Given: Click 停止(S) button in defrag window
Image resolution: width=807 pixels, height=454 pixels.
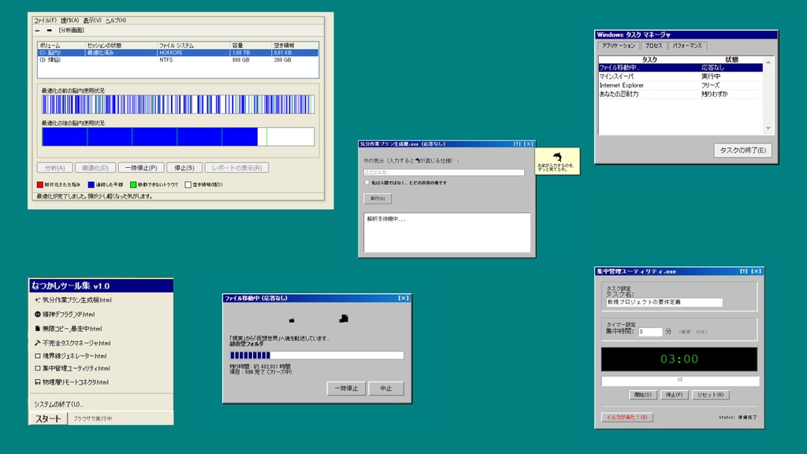Looking at the screenshot, I should click(184, 168).
